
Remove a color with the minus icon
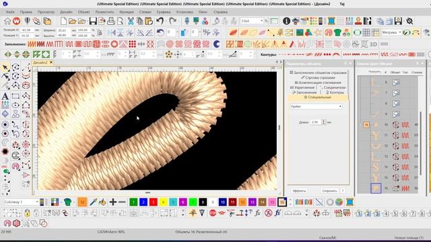[x=122, y=202]
